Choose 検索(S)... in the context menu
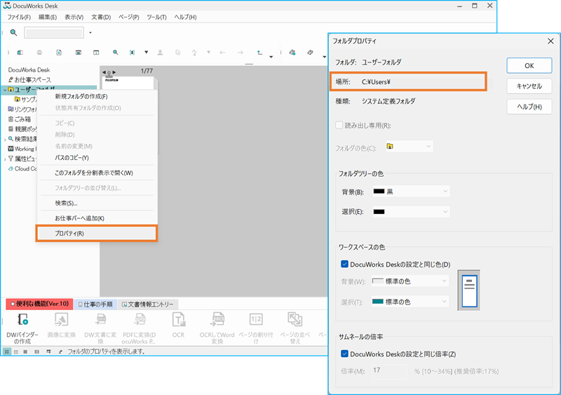This screenshot has height=395, width=561. pyautogui.click(x=97, y=203)
